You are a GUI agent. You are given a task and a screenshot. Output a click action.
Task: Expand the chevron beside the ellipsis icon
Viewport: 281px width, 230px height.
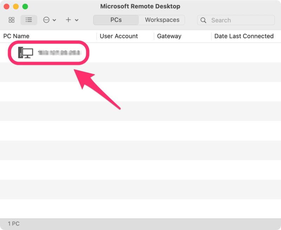pyautogui.click(x=54, y=20)
